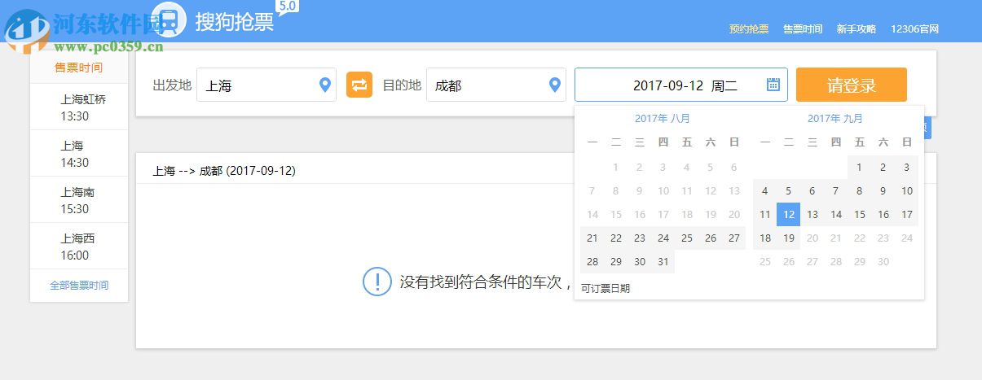Pick September 17 in the calendar

[906, 215]
